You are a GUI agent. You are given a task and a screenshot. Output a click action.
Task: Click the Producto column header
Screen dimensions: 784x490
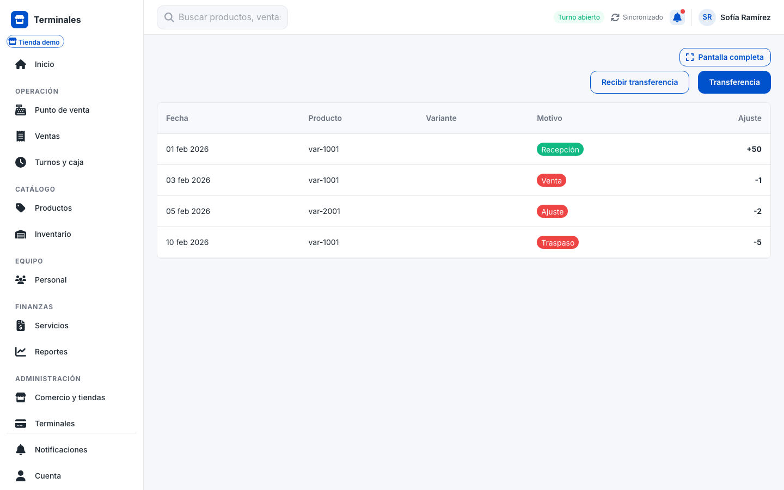[x=325, y=118]
